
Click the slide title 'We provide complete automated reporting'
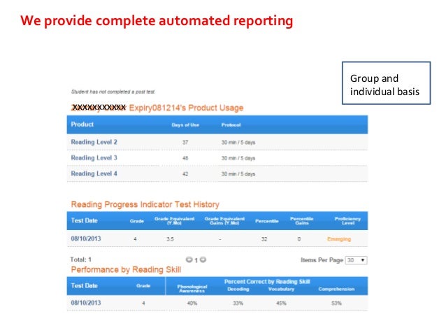click(x=157, y=21)
